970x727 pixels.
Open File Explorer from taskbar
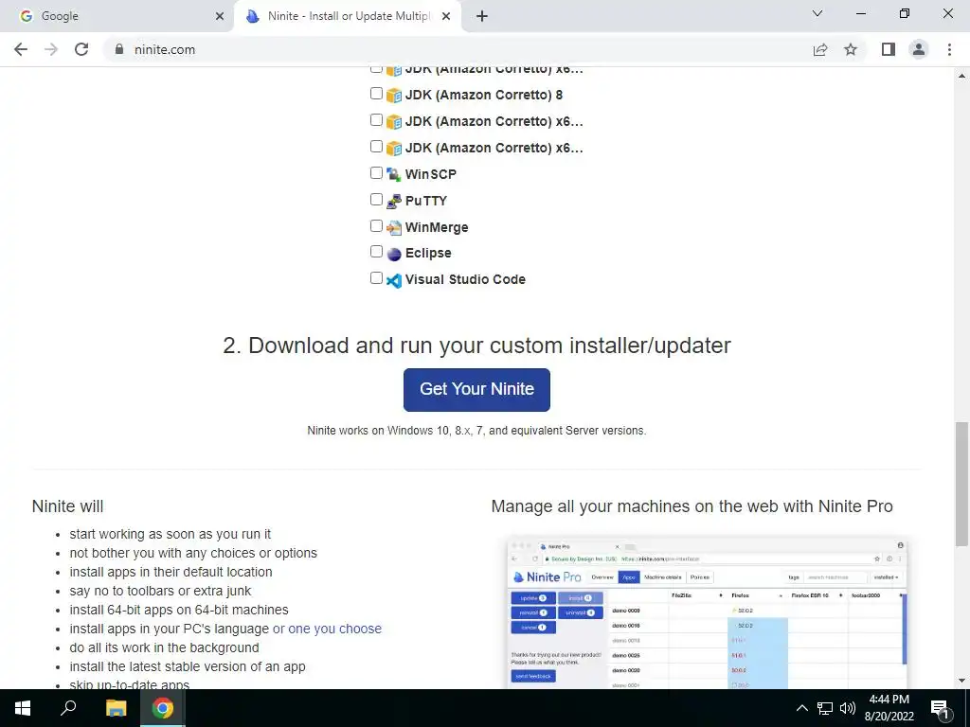[x=116, y=708]
